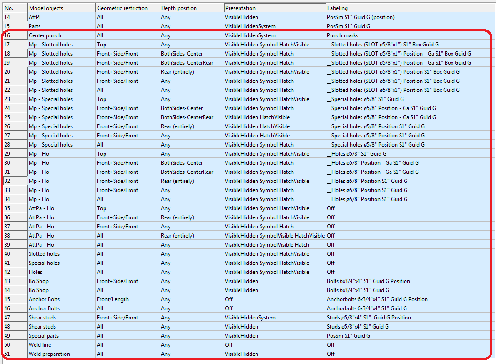The width and height of the screenshot is (496, 364).
Task: Select the Special parts cell
Action: point(61,336)
